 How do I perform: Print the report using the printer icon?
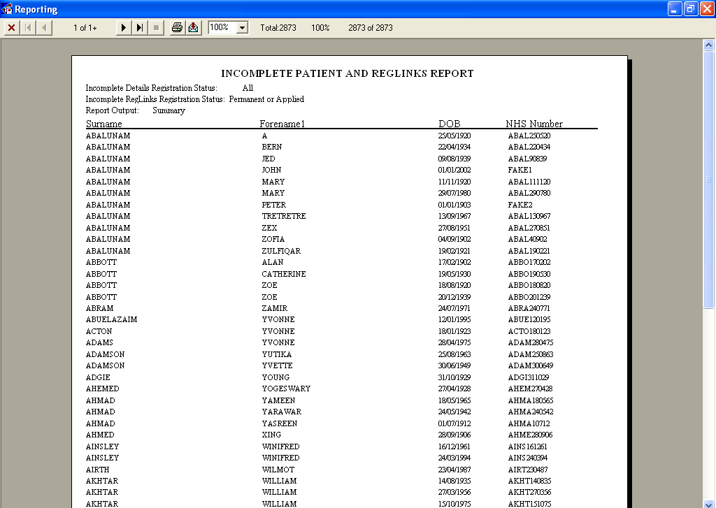click(x=177, y=28)
